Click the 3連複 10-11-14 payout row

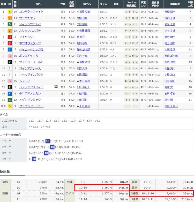coord(162,193)
